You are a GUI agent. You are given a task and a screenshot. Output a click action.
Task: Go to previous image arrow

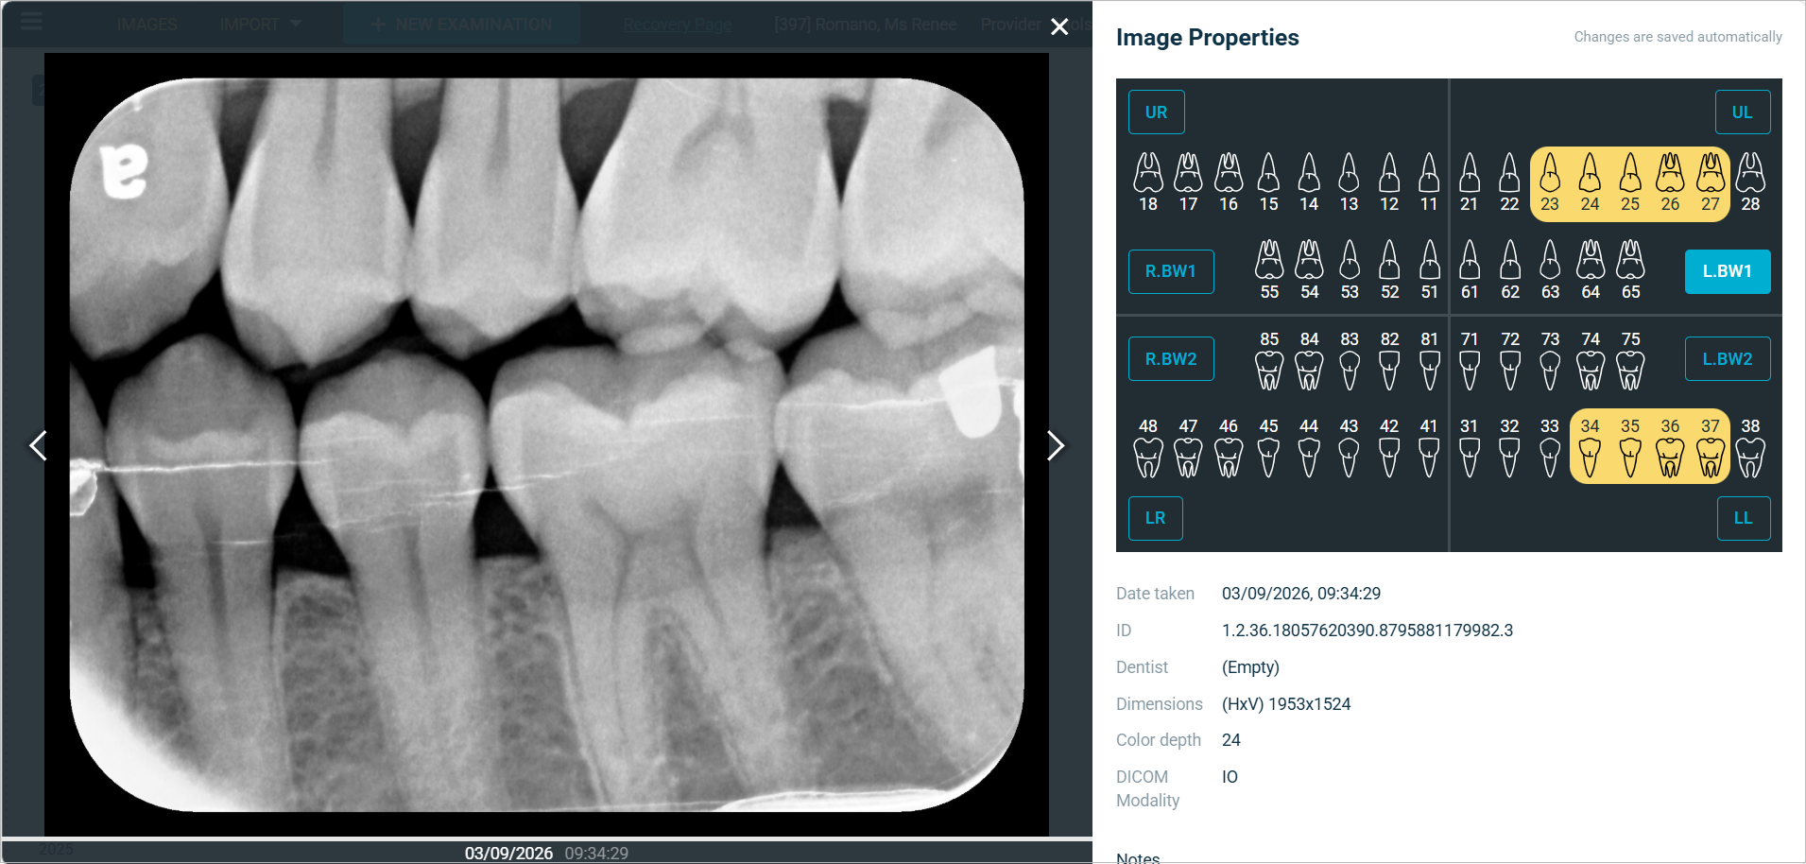coord(38,445)
